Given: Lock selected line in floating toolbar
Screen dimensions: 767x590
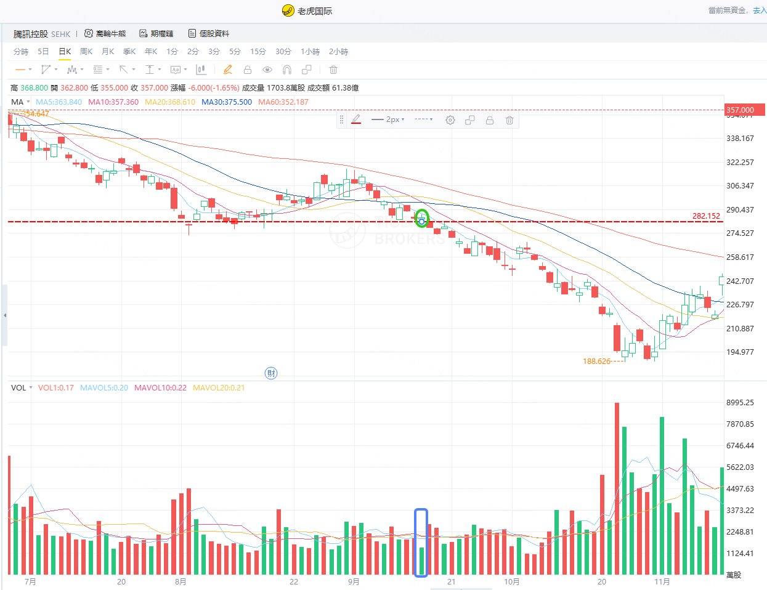Looking at the screenshot, I should coord(490,120).
